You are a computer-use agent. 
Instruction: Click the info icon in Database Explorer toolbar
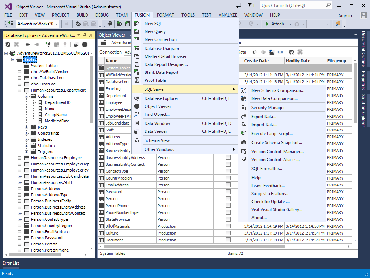point(85,45)
